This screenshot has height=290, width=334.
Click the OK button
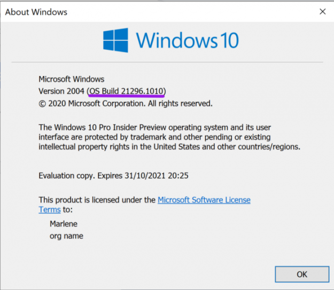click(x=302, y=274)
